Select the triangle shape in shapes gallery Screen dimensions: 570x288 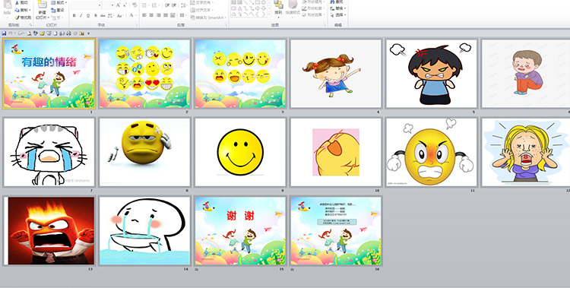click(x=240, y=8)
